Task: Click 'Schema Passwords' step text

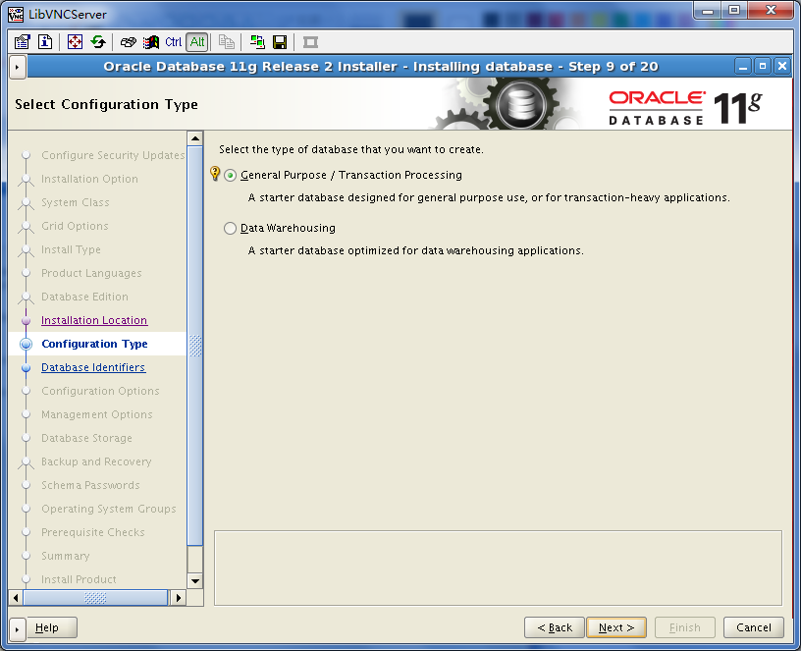Action: click(x=90, y=485)
